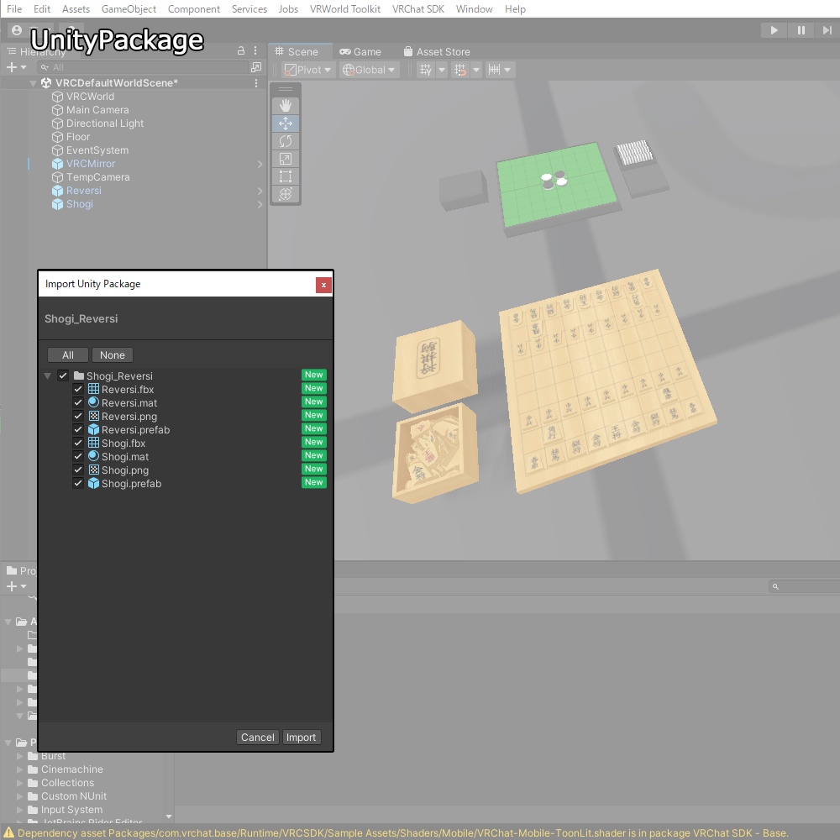Expand the Cinemachine package folder
Viewport: 840px width, 840px height.
pyautogui.click(x=20, y=769)
